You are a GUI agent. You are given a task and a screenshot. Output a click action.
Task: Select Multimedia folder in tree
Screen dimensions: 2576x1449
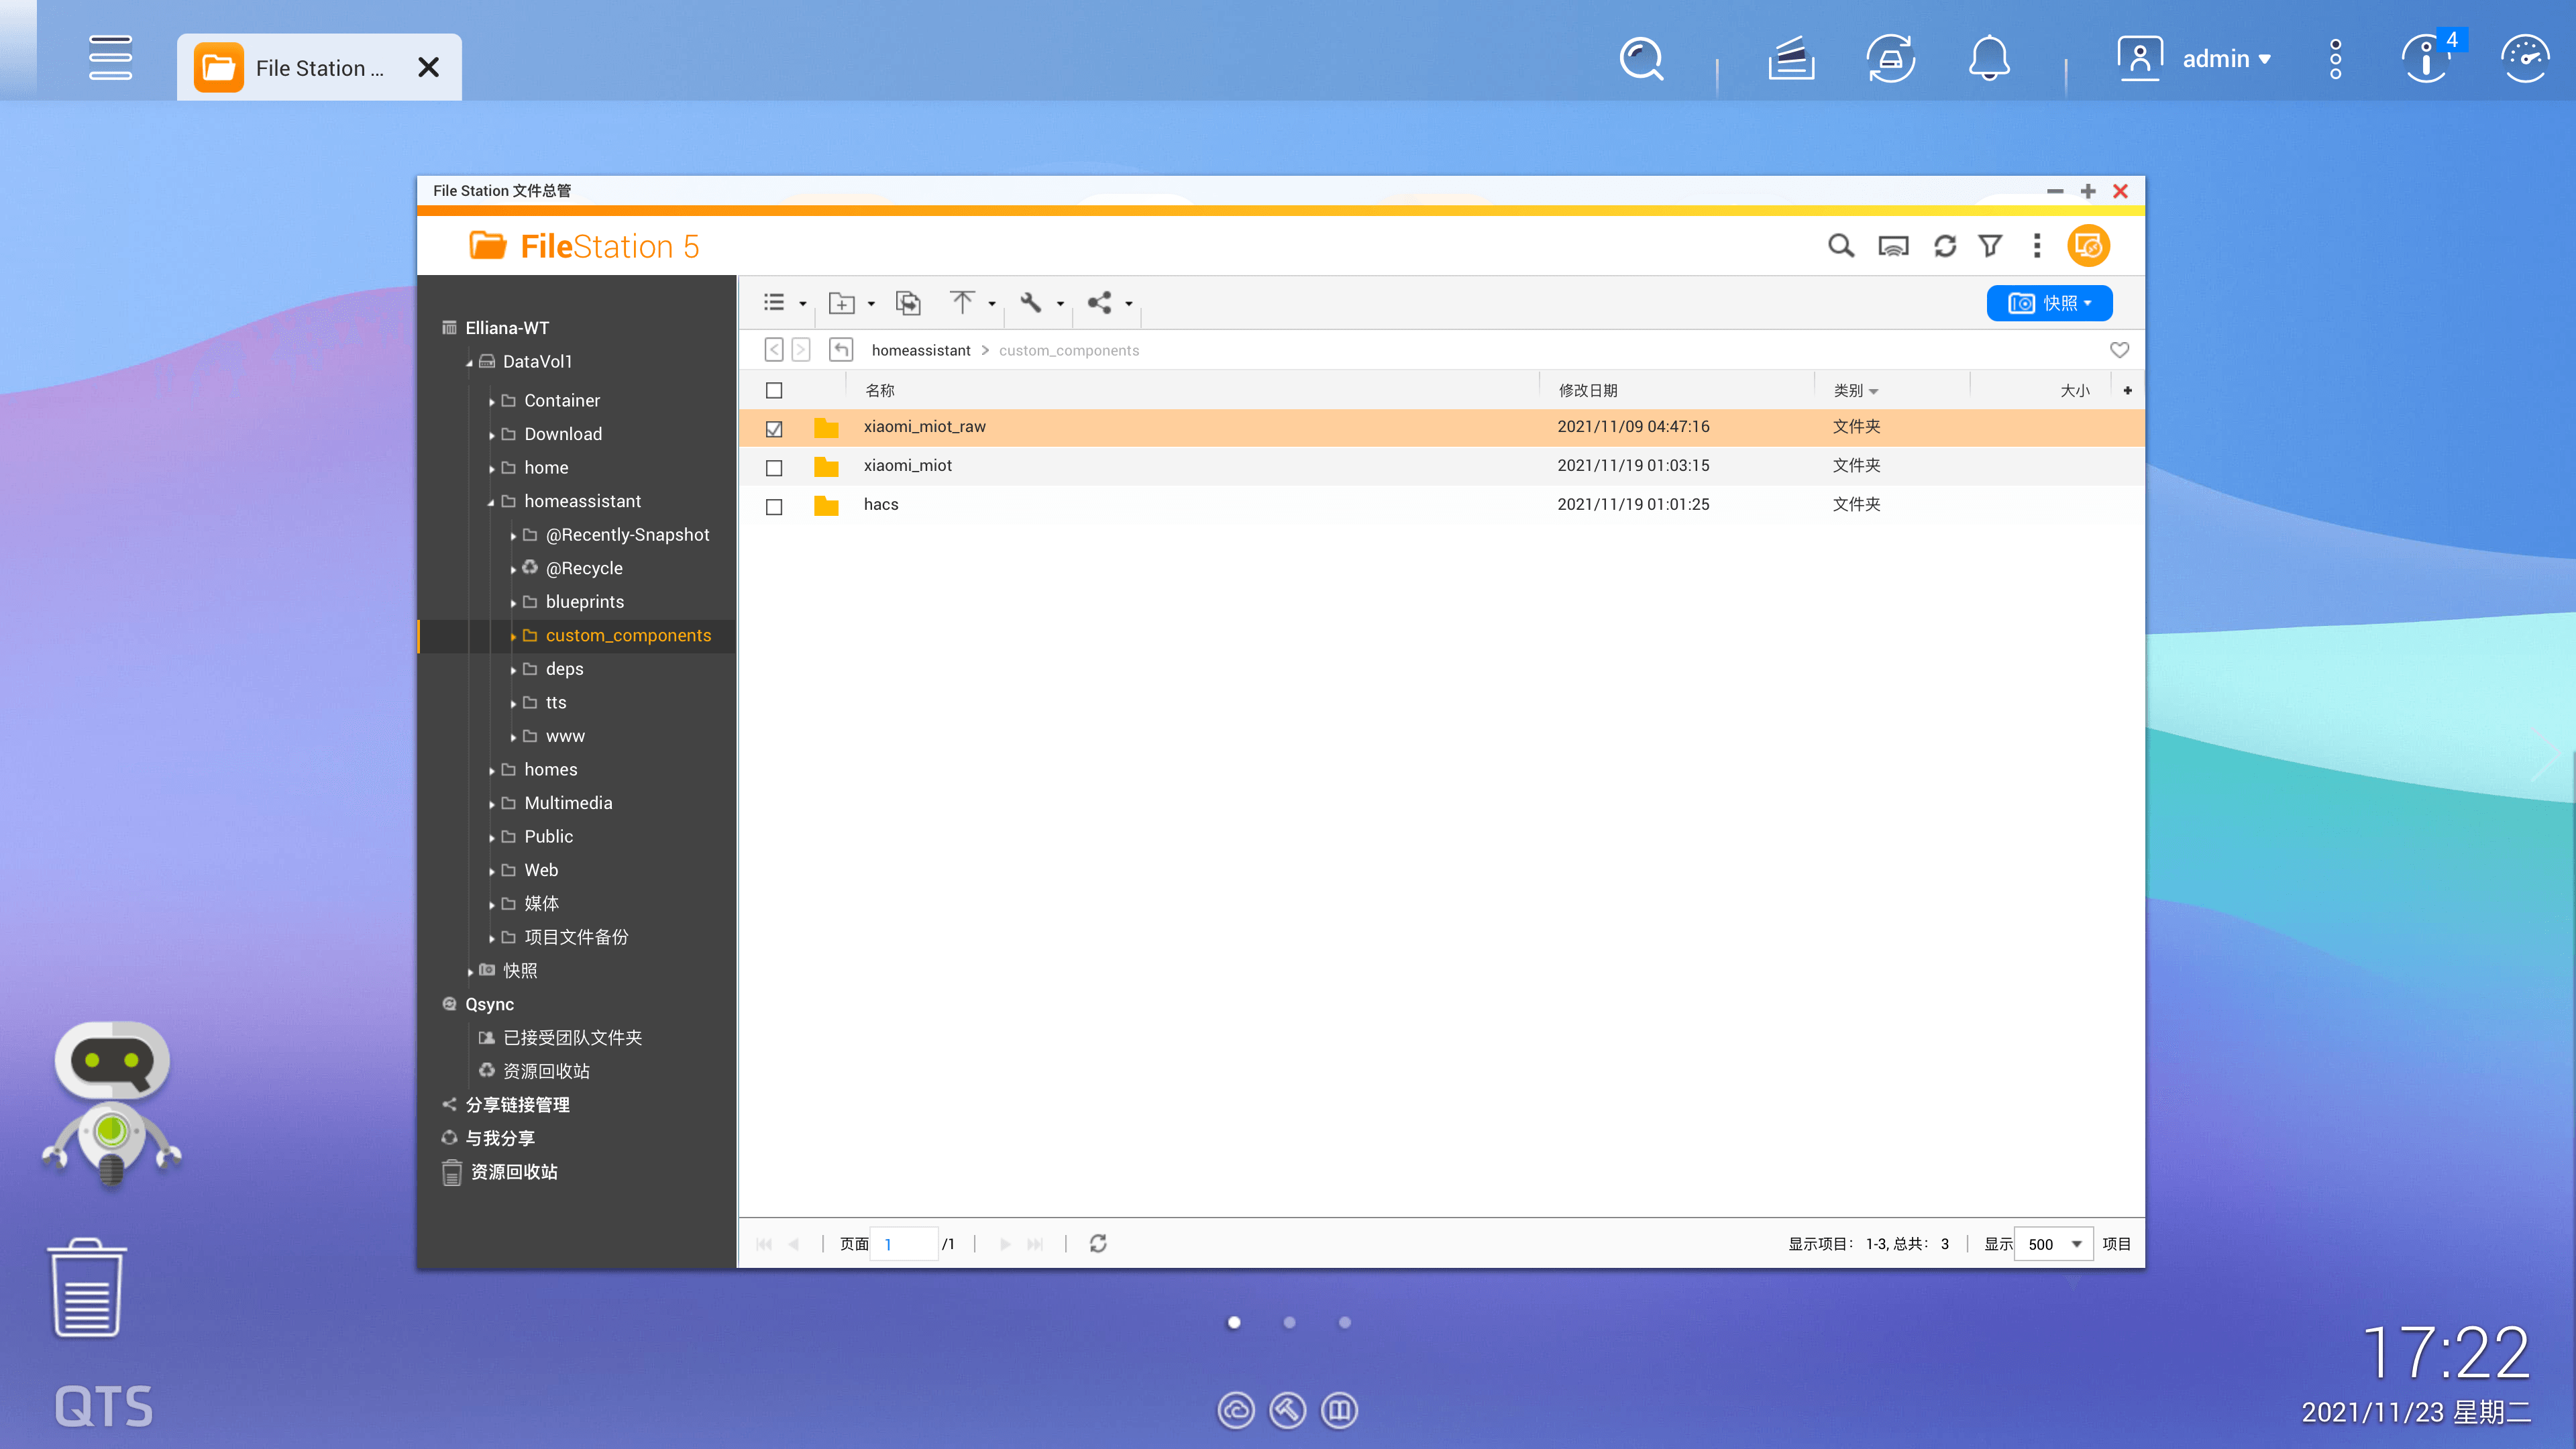[568, 803]
